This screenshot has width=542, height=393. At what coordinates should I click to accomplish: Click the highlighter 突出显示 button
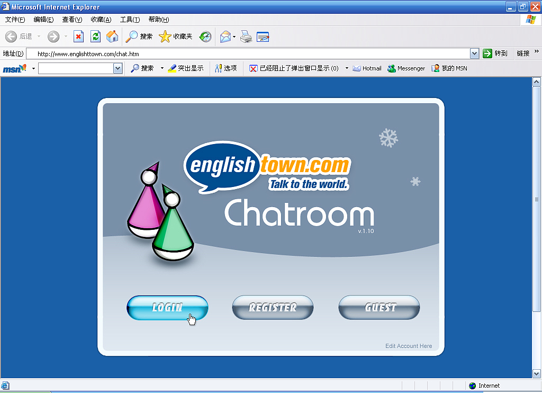point(186,68)
